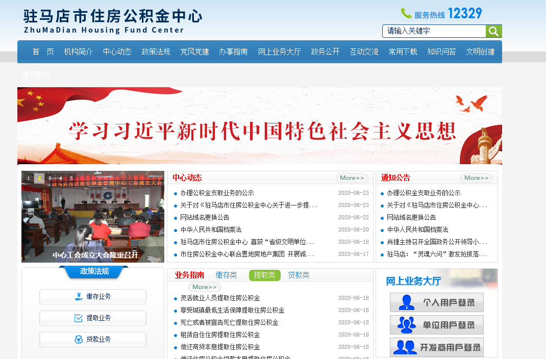
Task: Switch news slideshow to slide 1
Action: (x=29, y=178)
